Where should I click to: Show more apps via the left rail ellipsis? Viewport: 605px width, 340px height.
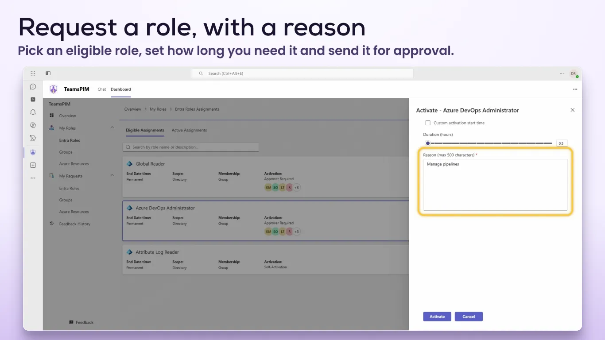point(33,178)
